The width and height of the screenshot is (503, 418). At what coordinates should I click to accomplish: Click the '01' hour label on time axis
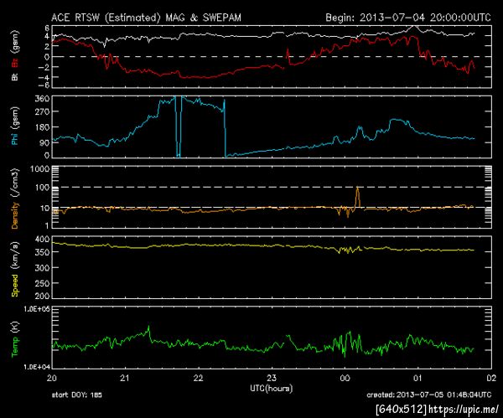[x=417, y=379]
